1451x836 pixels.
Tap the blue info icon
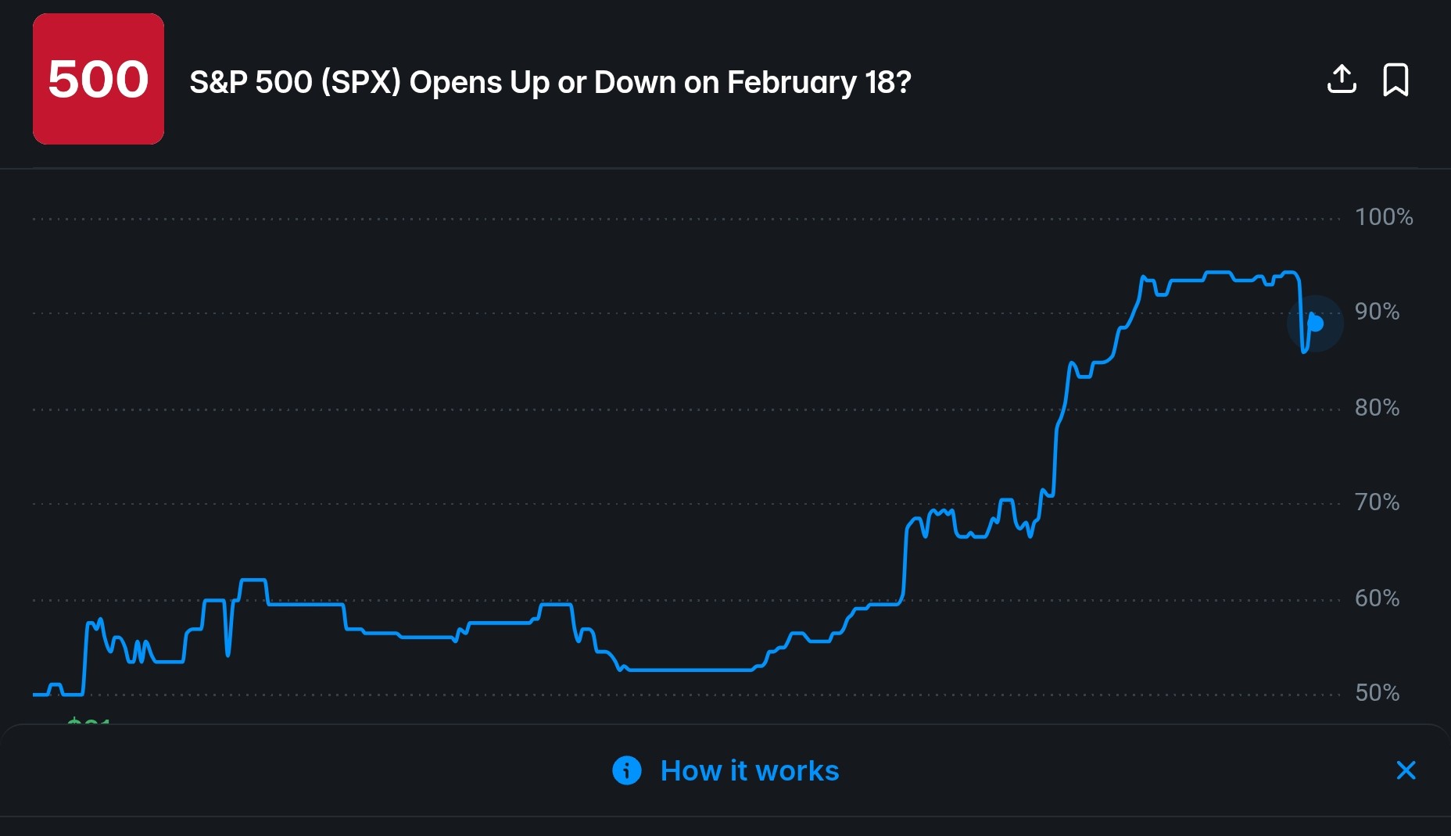pyautogui.click(x=627, y=770)
